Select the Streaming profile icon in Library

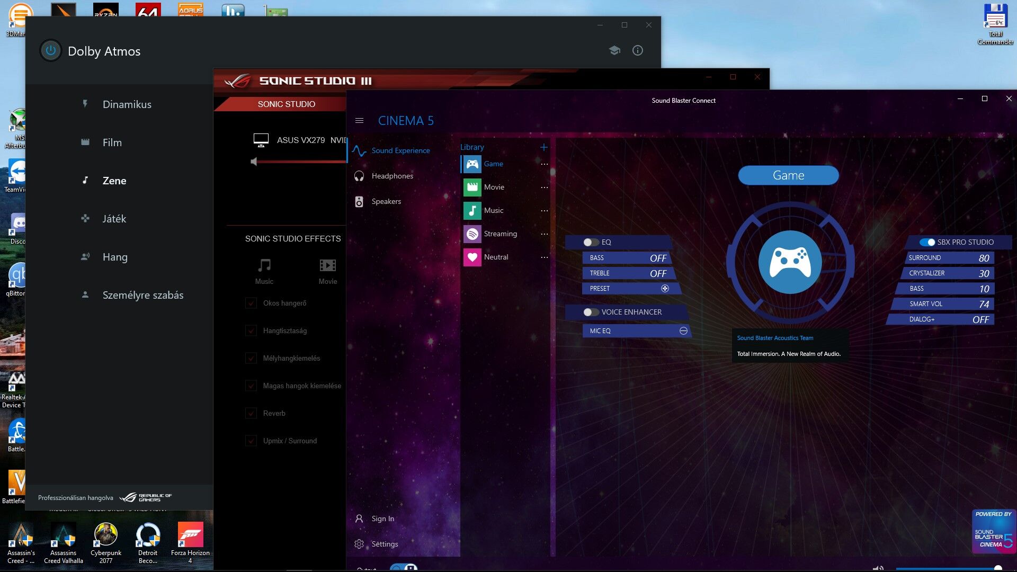[472, 234]
